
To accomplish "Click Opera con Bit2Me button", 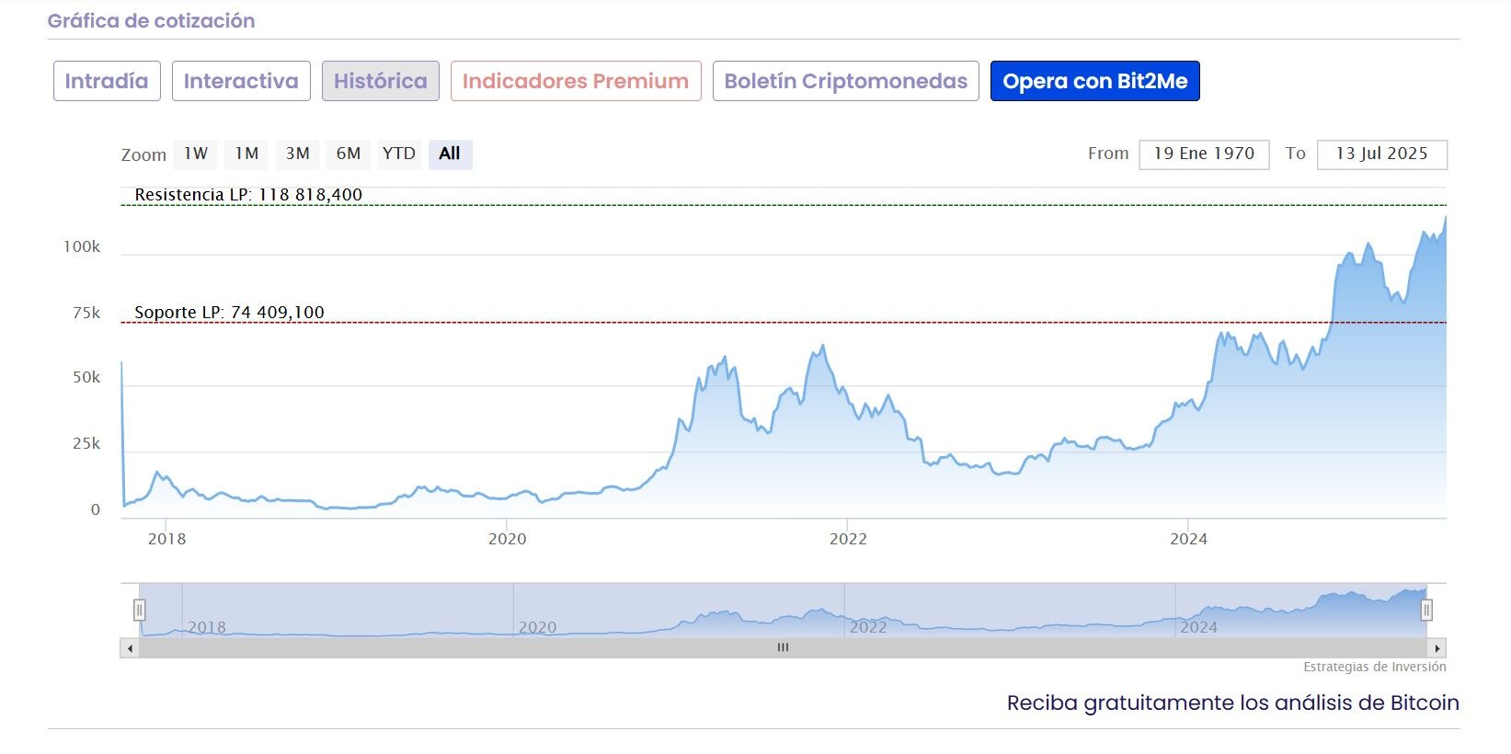I will point(1094,81).
